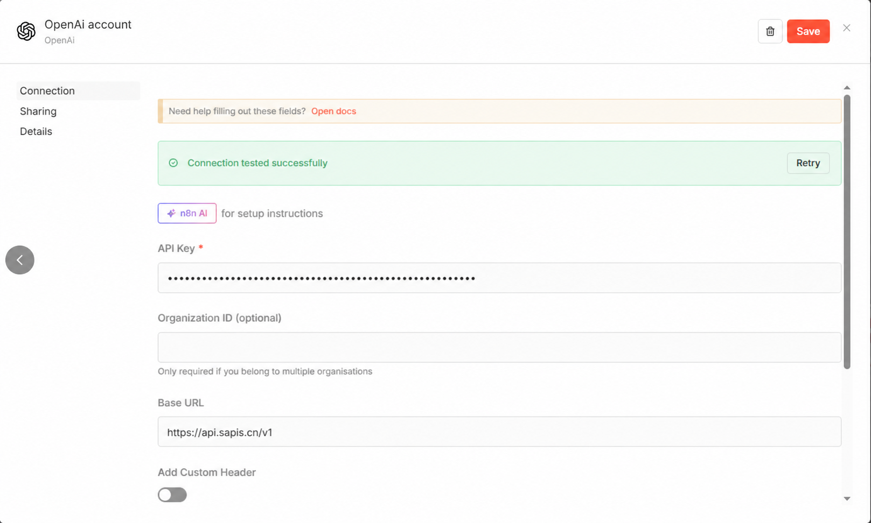Click 'Only required if you belong' hint
Viewport: 871px width, 523px height.
(x=265, y=371)
